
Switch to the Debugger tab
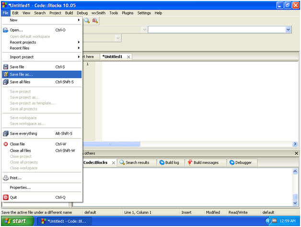click(x=242, y=162)
